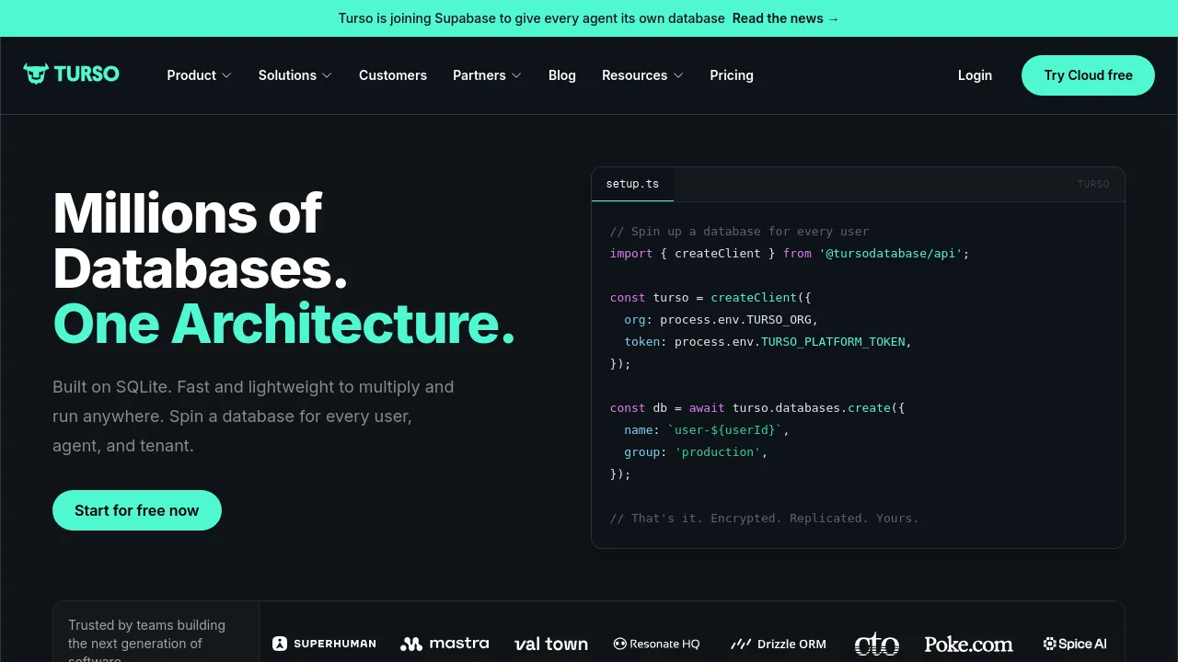Go to the Customers page
Screen dimensions: 1178x662
click(393, 75)
